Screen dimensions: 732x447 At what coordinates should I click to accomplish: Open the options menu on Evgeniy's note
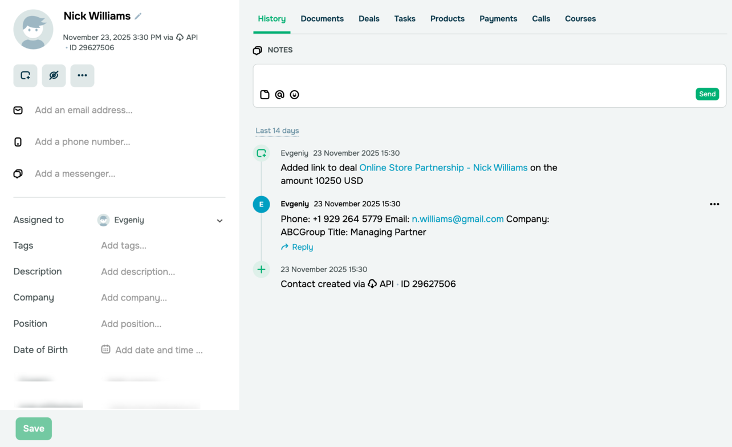714,204
